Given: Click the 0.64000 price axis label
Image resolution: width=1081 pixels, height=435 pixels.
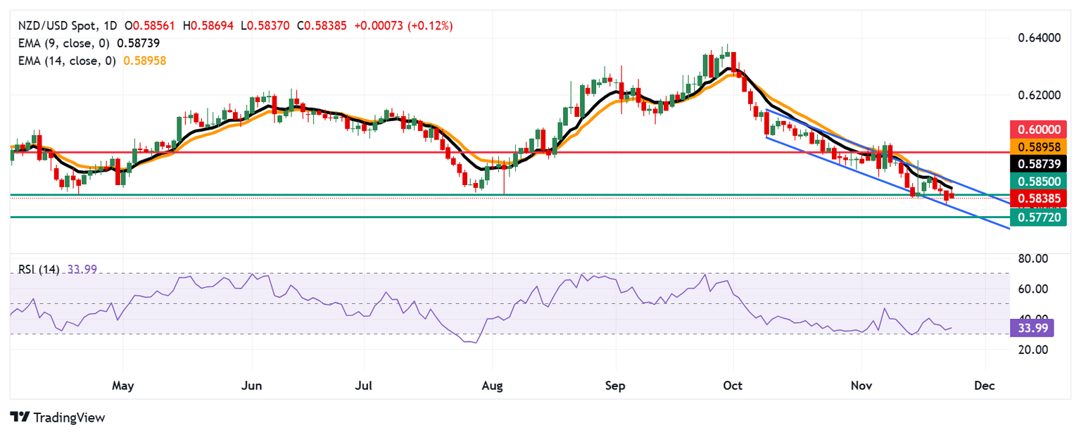Looking at the screenshot, I should tap(1039, 37).
